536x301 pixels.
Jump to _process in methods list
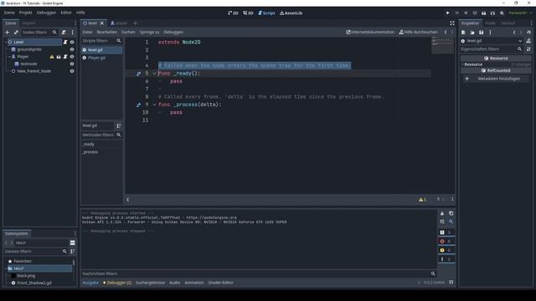(90, 152)
